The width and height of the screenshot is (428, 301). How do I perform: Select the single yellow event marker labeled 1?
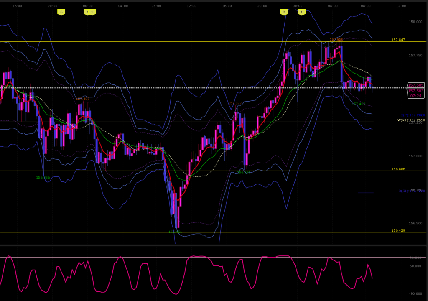(x=301, y=12)
